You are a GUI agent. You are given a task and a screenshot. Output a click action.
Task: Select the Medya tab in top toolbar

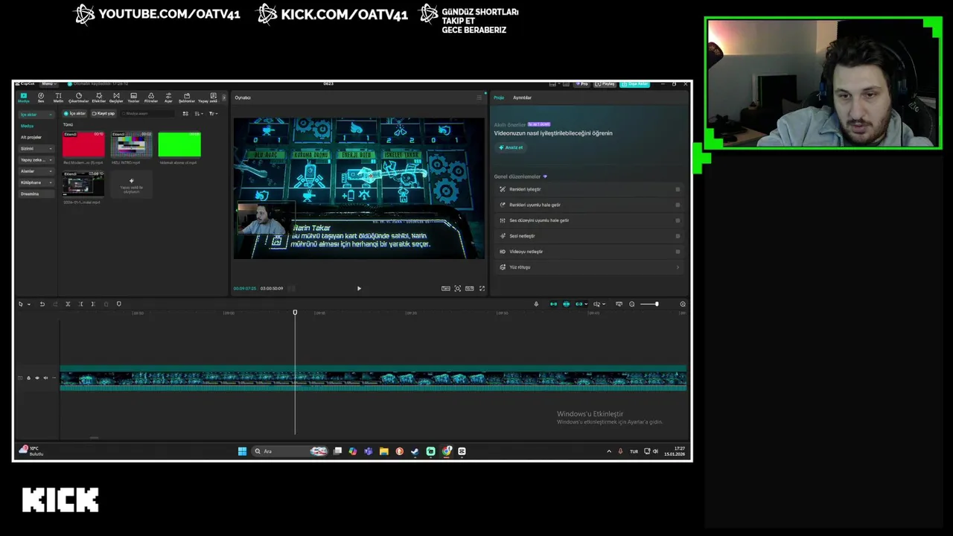24,98
